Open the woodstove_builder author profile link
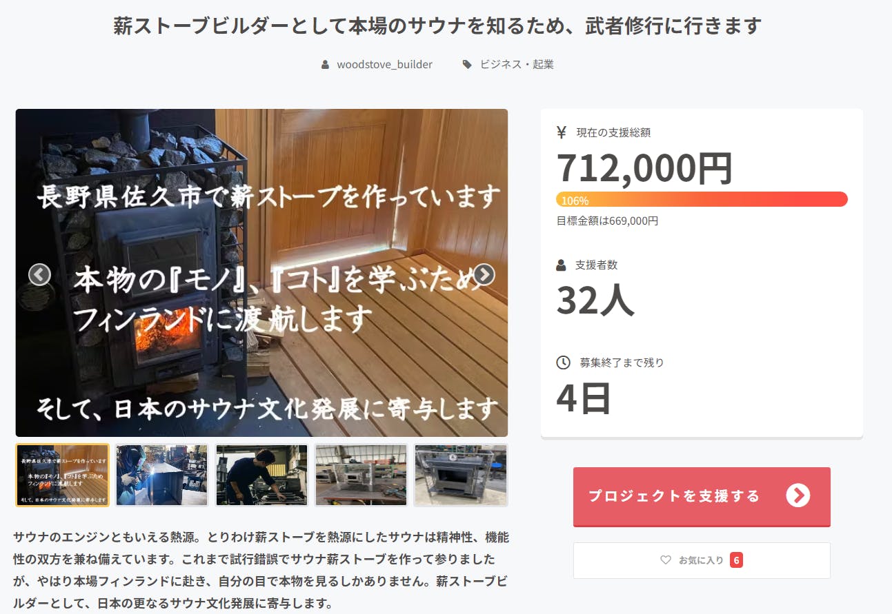Viewport: 892px width, 614px height. pyautogui.click(x=384, y=65)
